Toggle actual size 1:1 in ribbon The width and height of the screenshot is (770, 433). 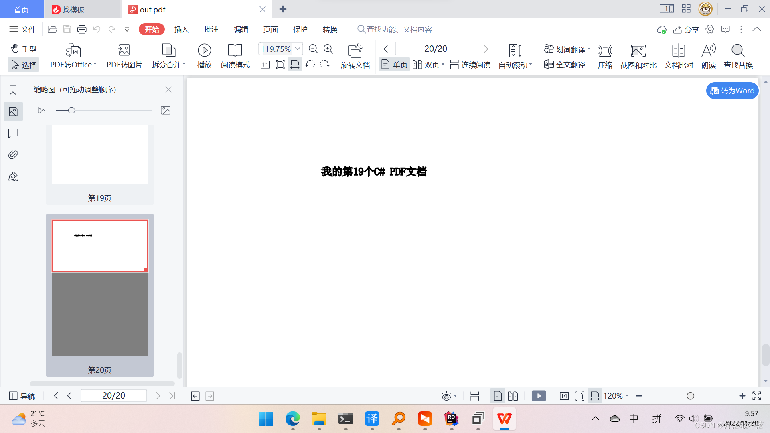click(265, 65)
